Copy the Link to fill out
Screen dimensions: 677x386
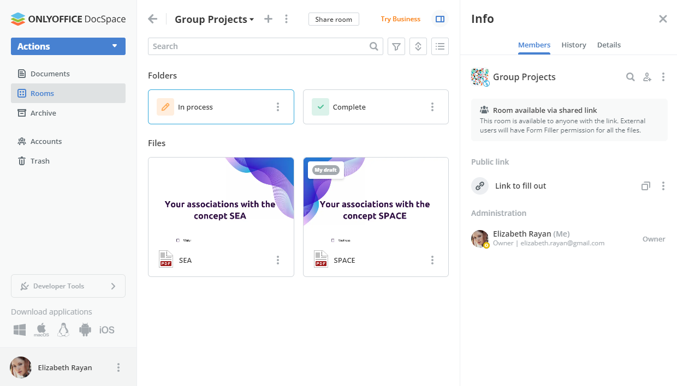click(645, 186)
